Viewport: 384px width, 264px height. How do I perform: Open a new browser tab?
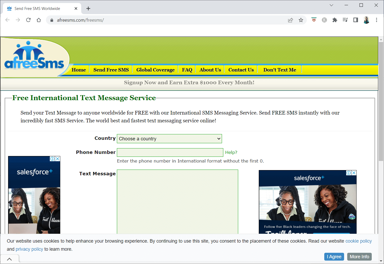pos(88,9)
